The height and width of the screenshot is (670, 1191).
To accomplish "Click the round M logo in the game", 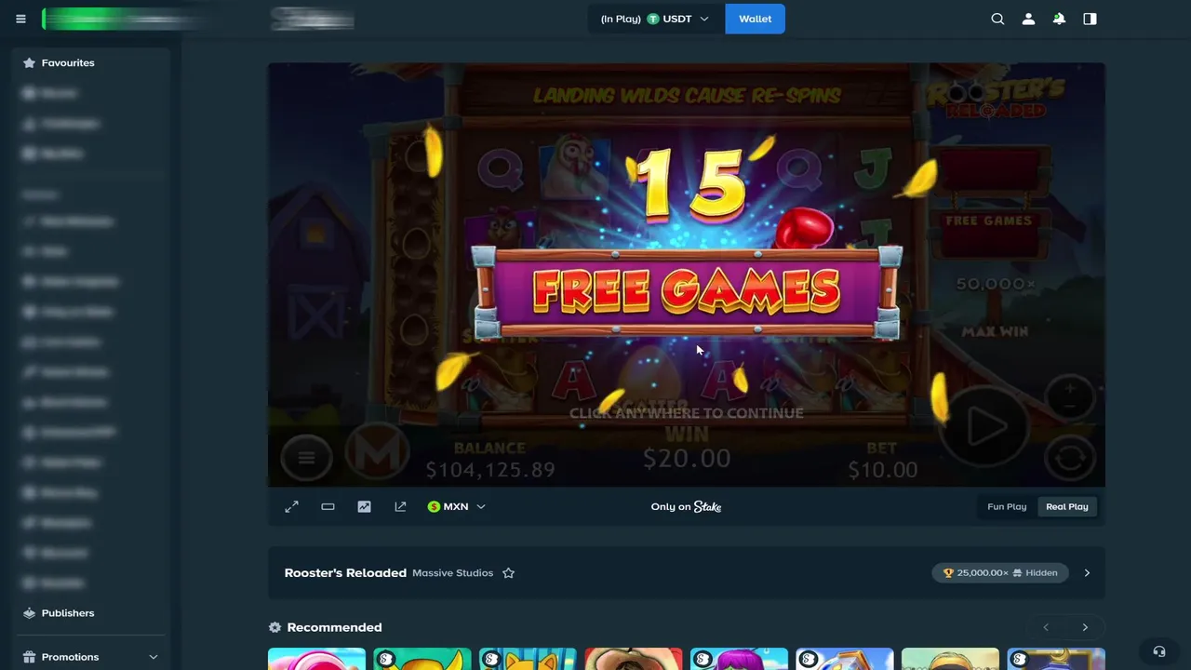I will click(x=377, y=453).
